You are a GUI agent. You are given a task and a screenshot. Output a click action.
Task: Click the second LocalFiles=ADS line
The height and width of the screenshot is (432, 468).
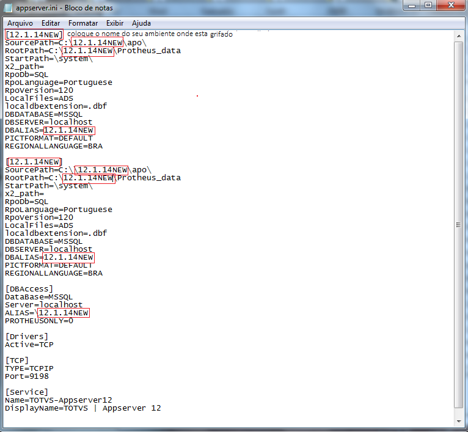(x=39, y=225)
